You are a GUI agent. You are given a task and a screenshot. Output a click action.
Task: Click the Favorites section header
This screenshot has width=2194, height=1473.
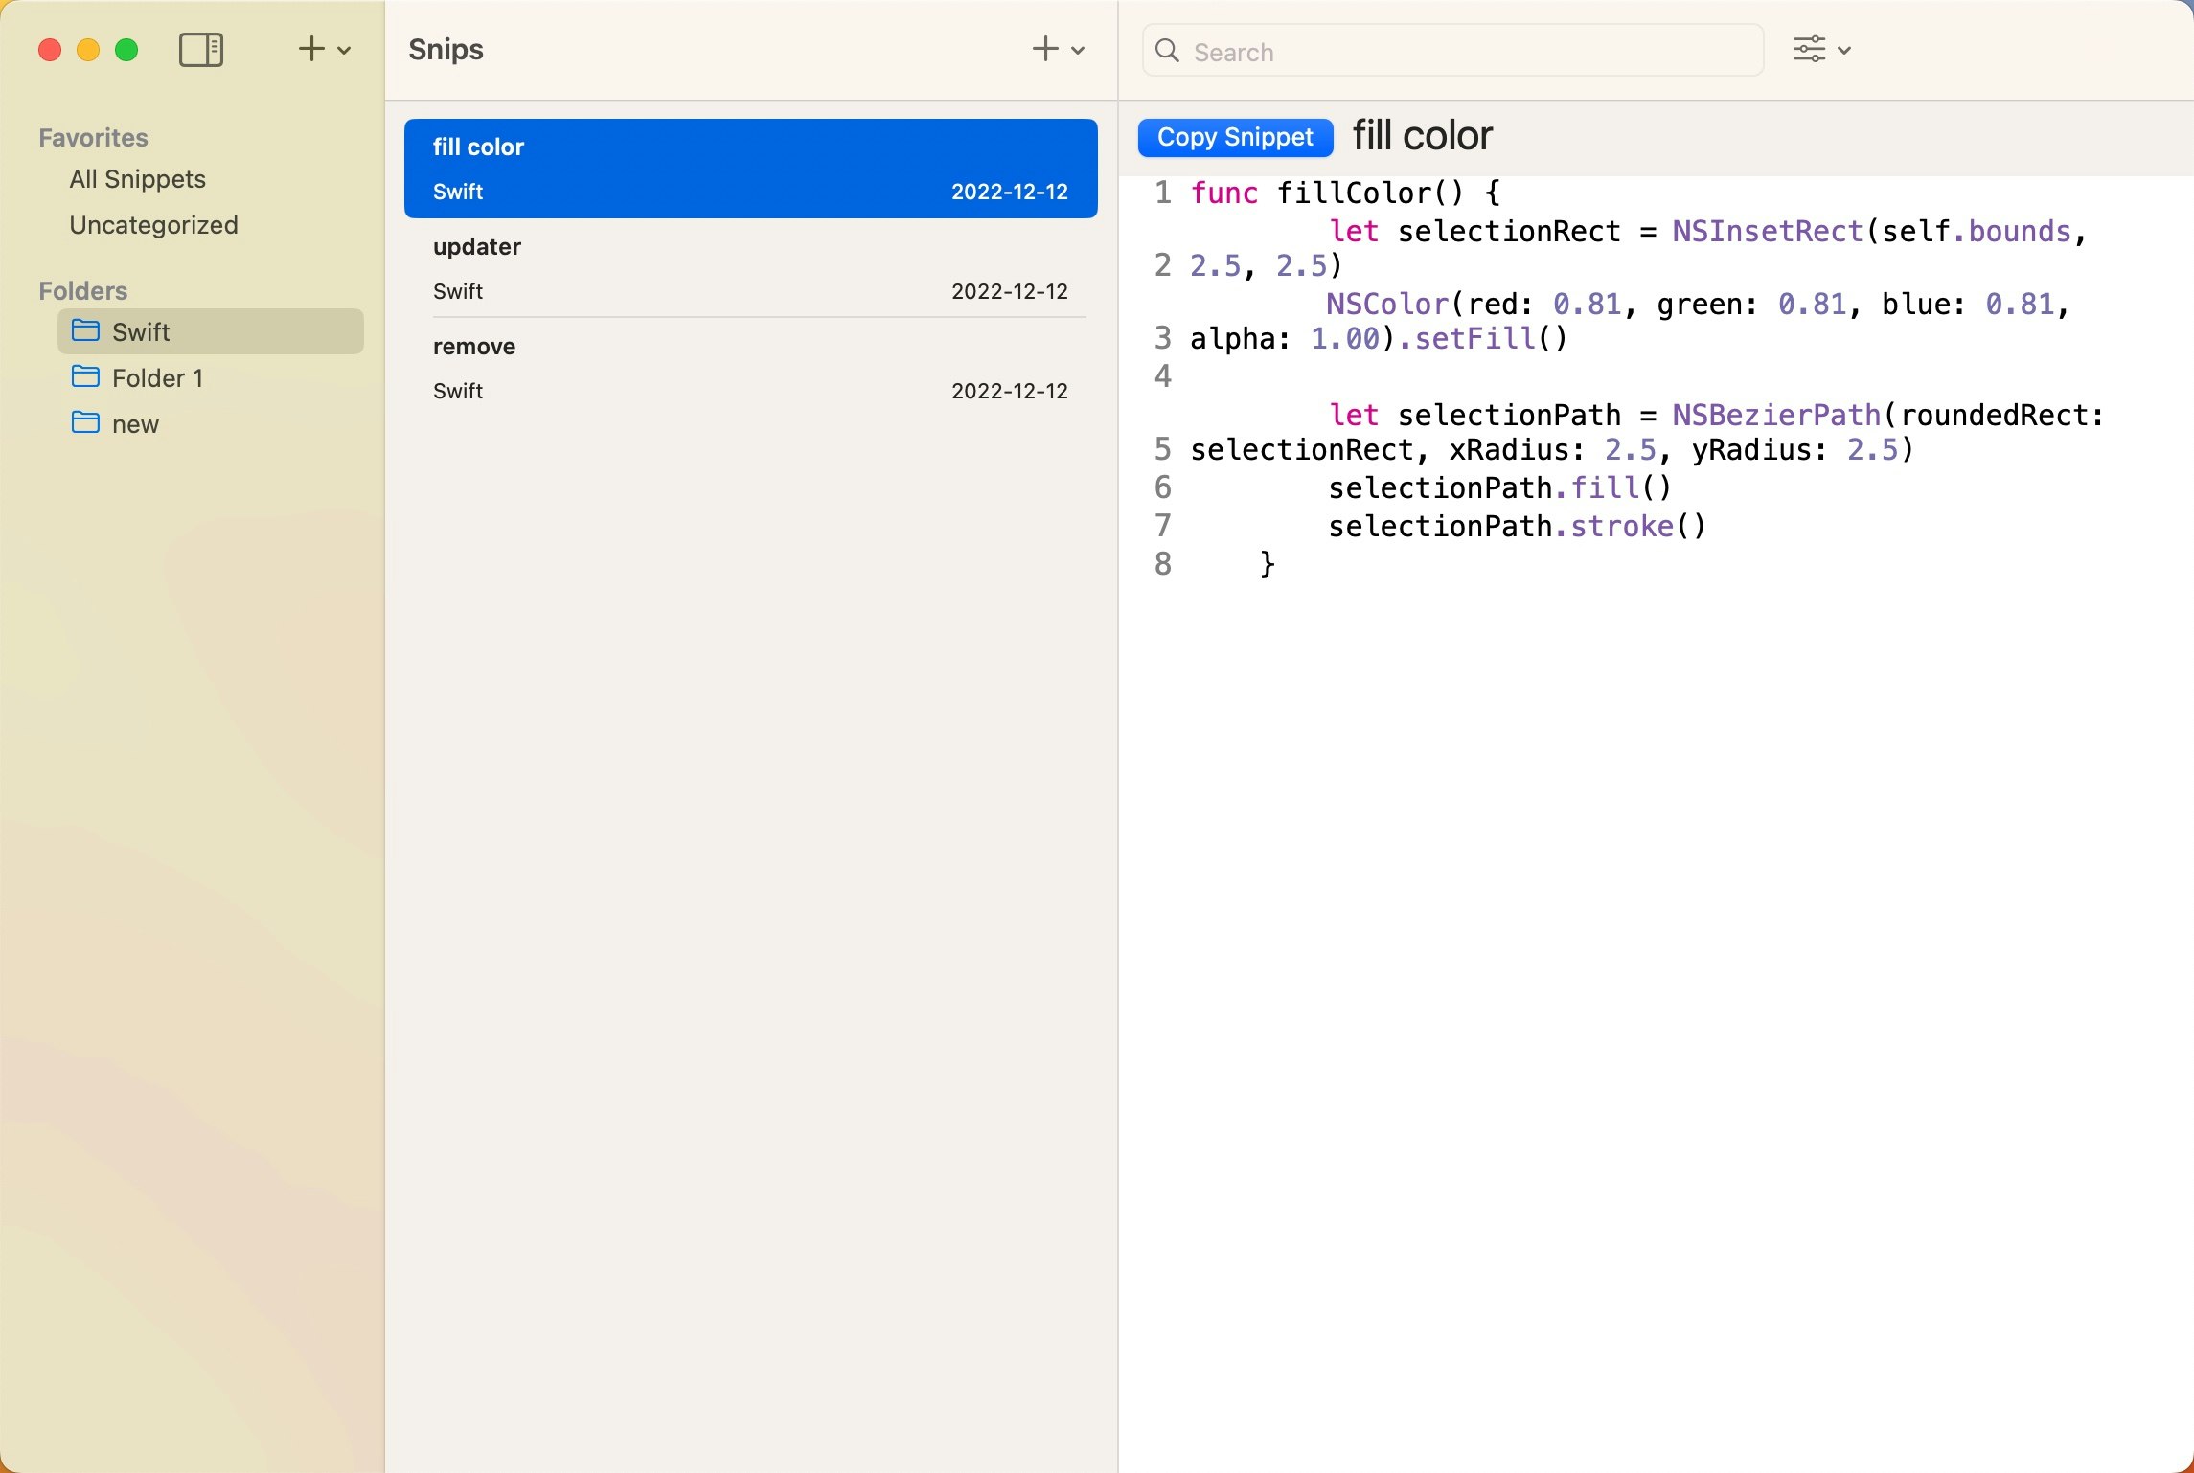93,137
